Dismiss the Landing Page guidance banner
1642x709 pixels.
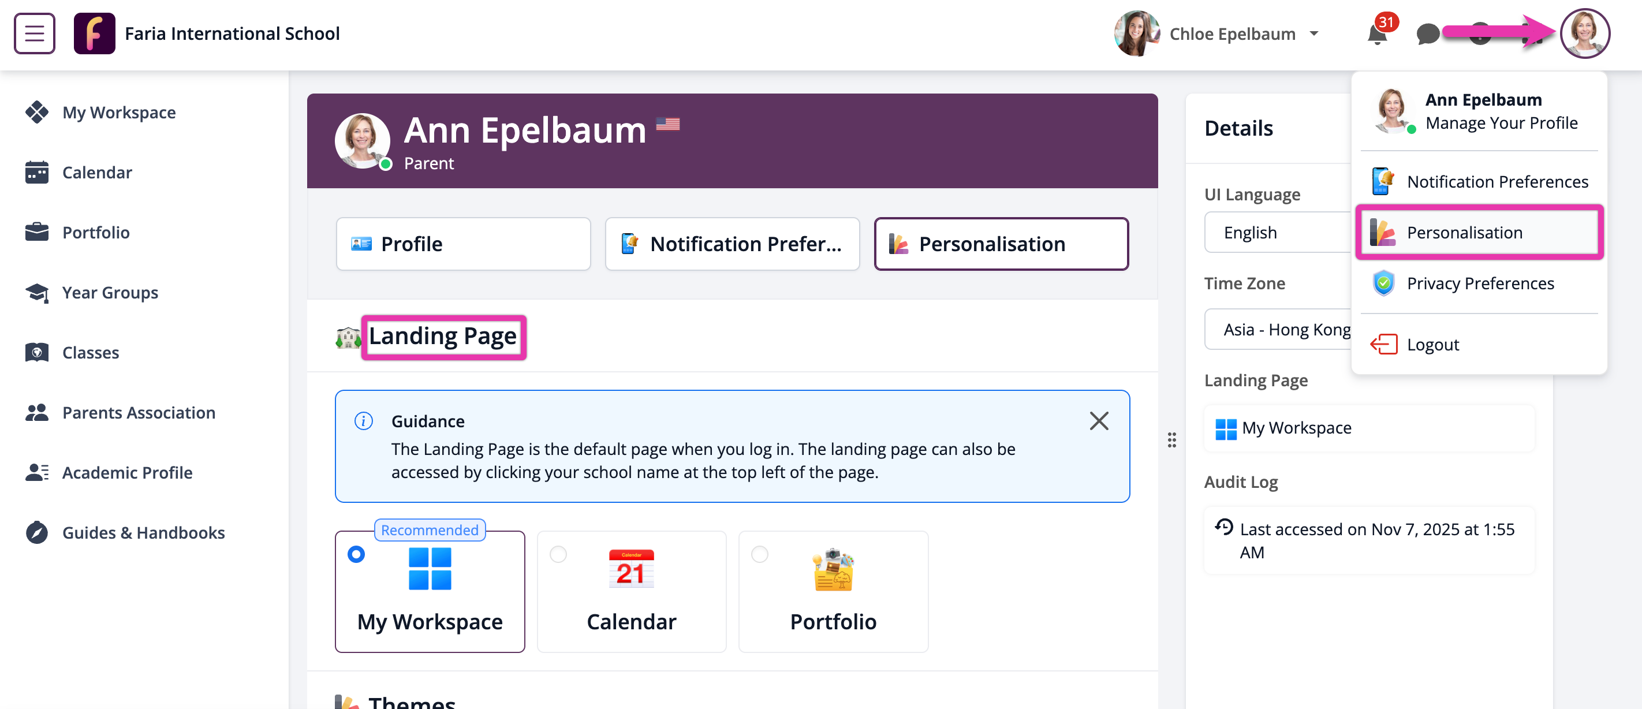[1098, 421]
